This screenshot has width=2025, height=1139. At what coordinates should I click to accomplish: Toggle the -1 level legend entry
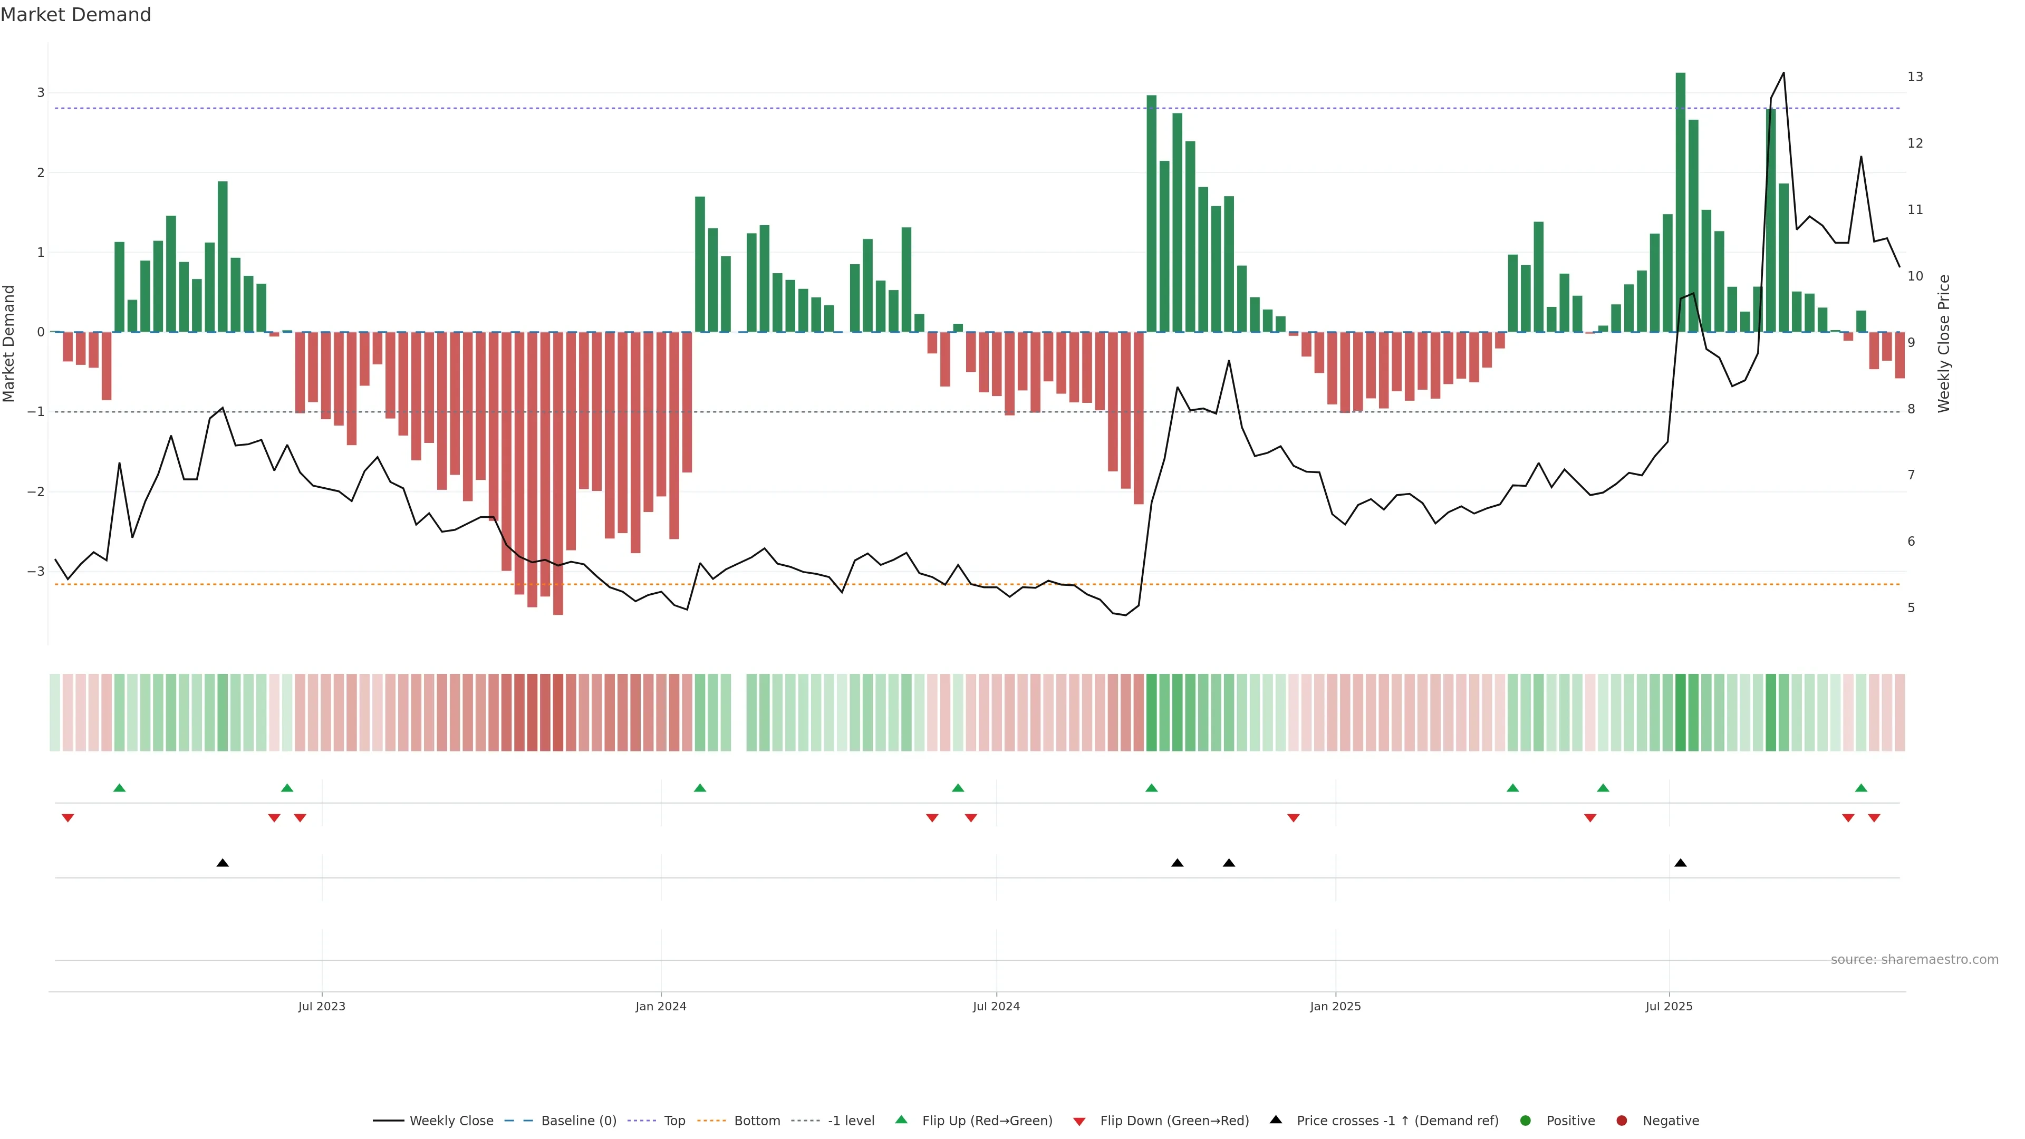pos(851,1121)
